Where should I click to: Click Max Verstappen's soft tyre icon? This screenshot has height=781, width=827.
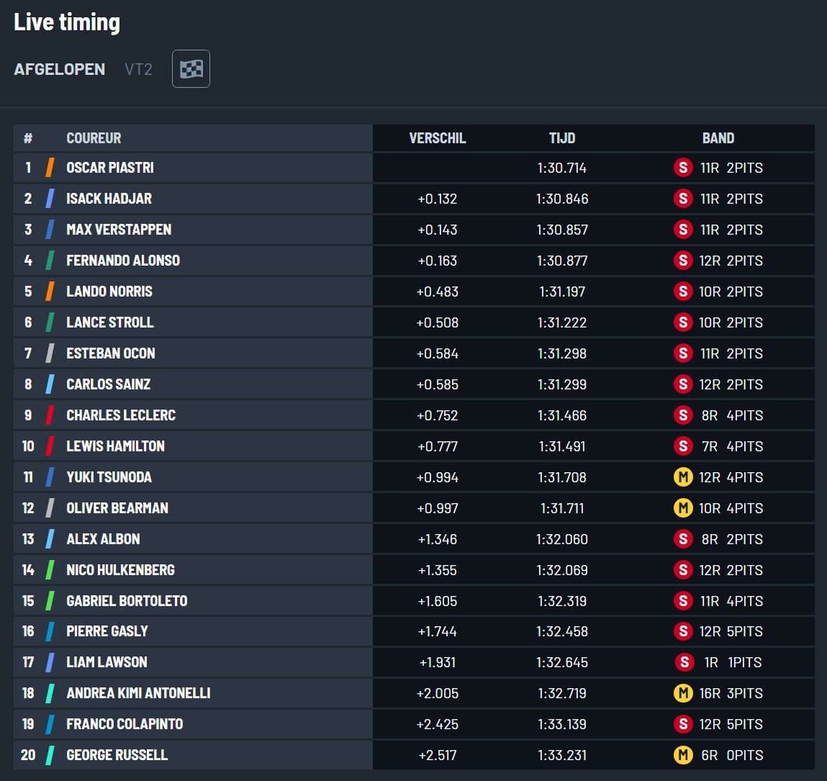click(x=683, y=230)
